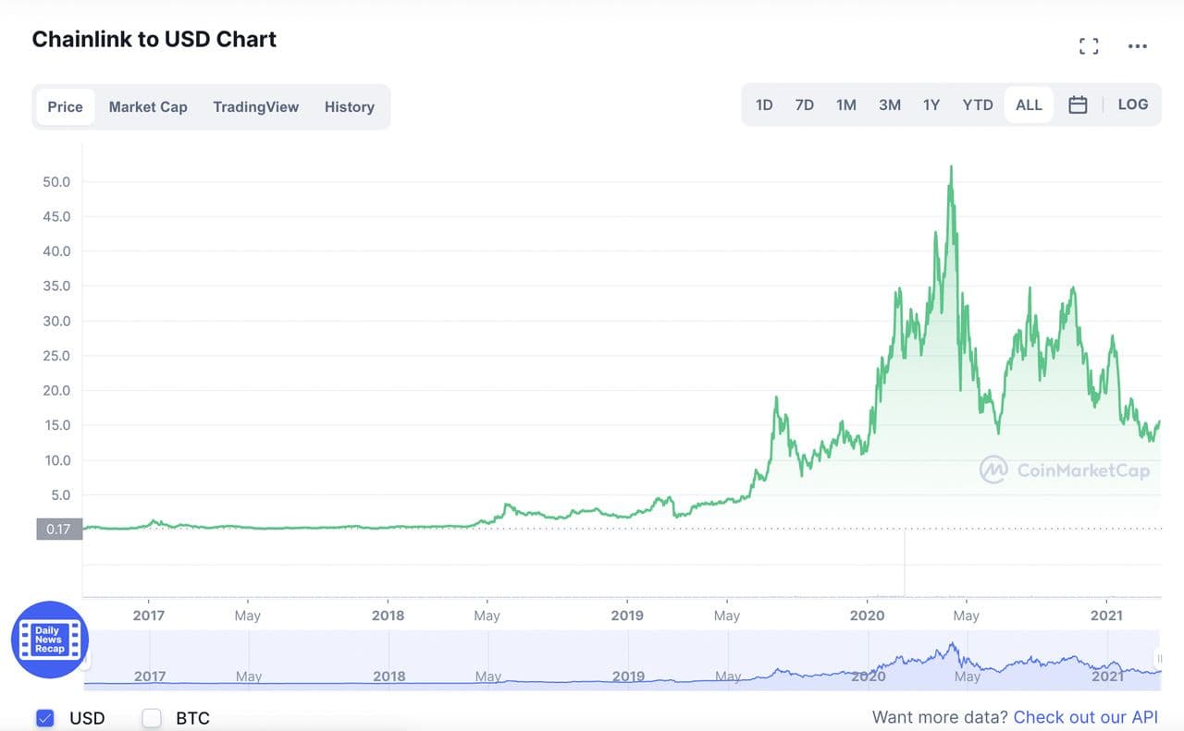Image resolution: width=1184 pixels, height=731 pixels.
Task: Open the calendar date range picker
Action: (x=1078, y=105)
